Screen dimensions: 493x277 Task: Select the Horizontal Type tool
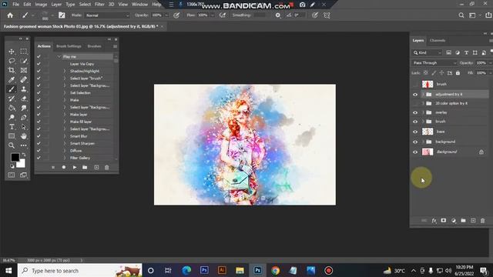tap(12, 127)
